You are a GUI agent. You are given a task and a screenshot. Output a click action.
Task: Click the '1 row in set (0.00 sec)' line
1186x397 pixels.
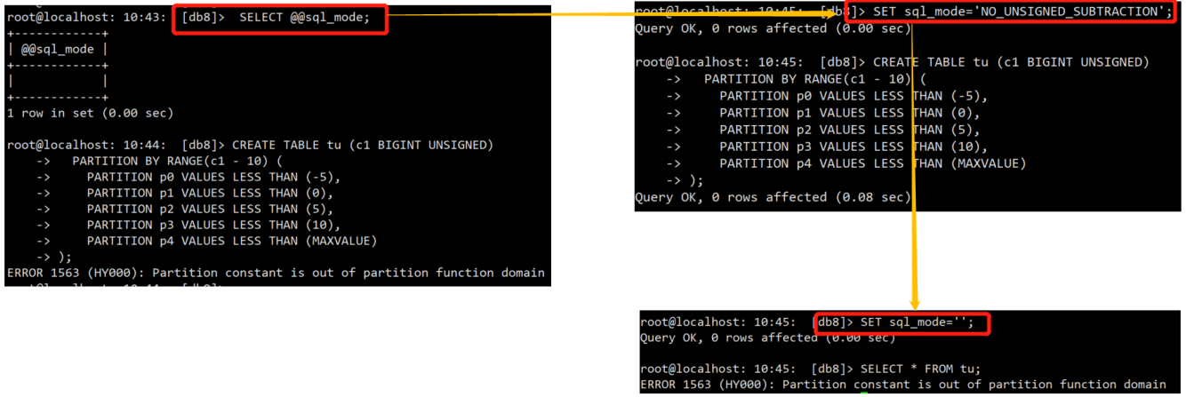pos(90,113)
